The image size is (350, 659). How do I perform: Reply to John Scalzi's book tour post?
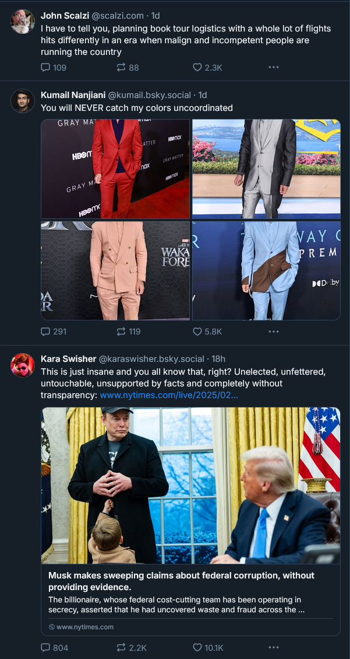pyautogui.click(x=53, y=67)
